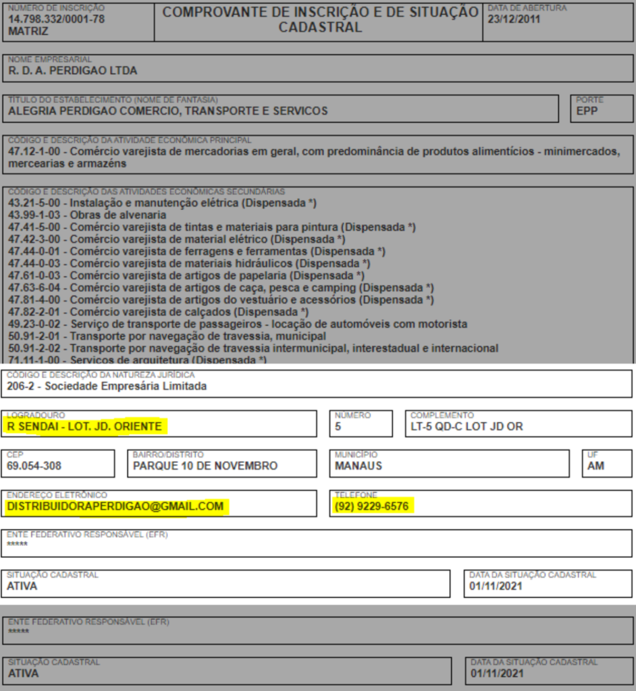Select date 01/11/2021 in the lower greyed section
This screenshot has height=691, width=636.
pyautogui.click(x=497, y=674)
